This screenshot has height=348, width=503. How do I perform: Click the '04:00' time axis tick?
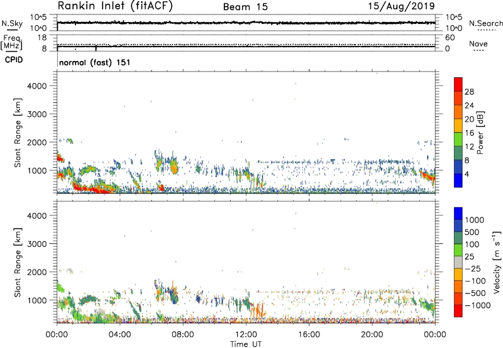(x=119, y=335)
